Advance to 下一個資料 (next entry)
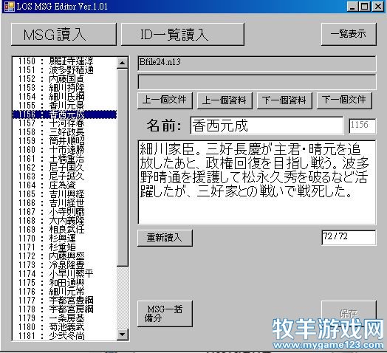Image resolution: width=387 pixels, height=353 pixels. [284, 100]
